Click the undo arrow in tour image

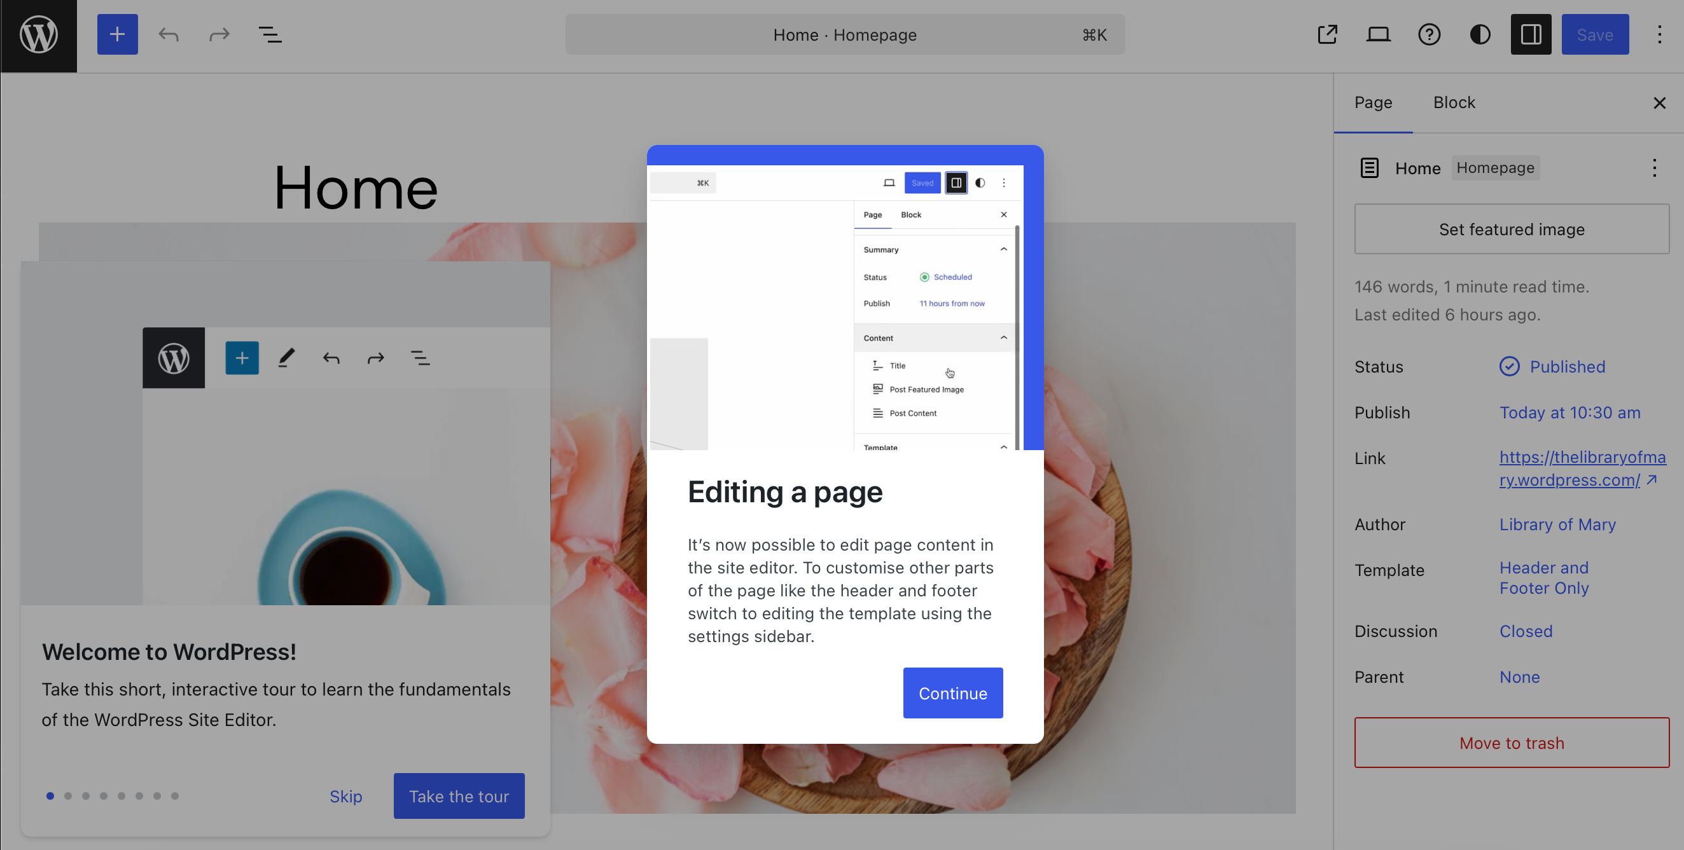pos(331,358)
